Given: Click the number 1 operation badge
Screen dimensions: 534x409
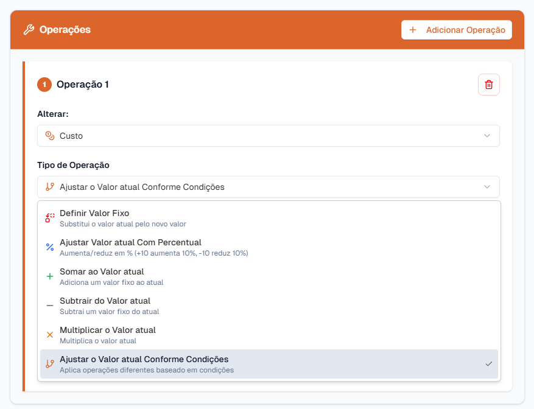Looking at the screenshot, I should coord(44,85).
